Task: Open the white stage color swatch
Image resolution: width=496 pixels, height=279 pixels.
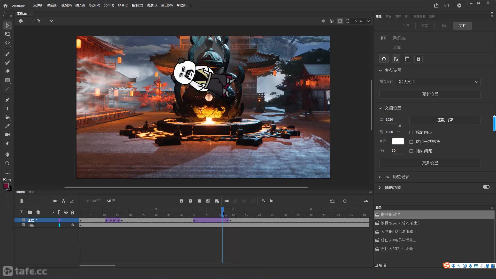Action: (x=398, y=141)
